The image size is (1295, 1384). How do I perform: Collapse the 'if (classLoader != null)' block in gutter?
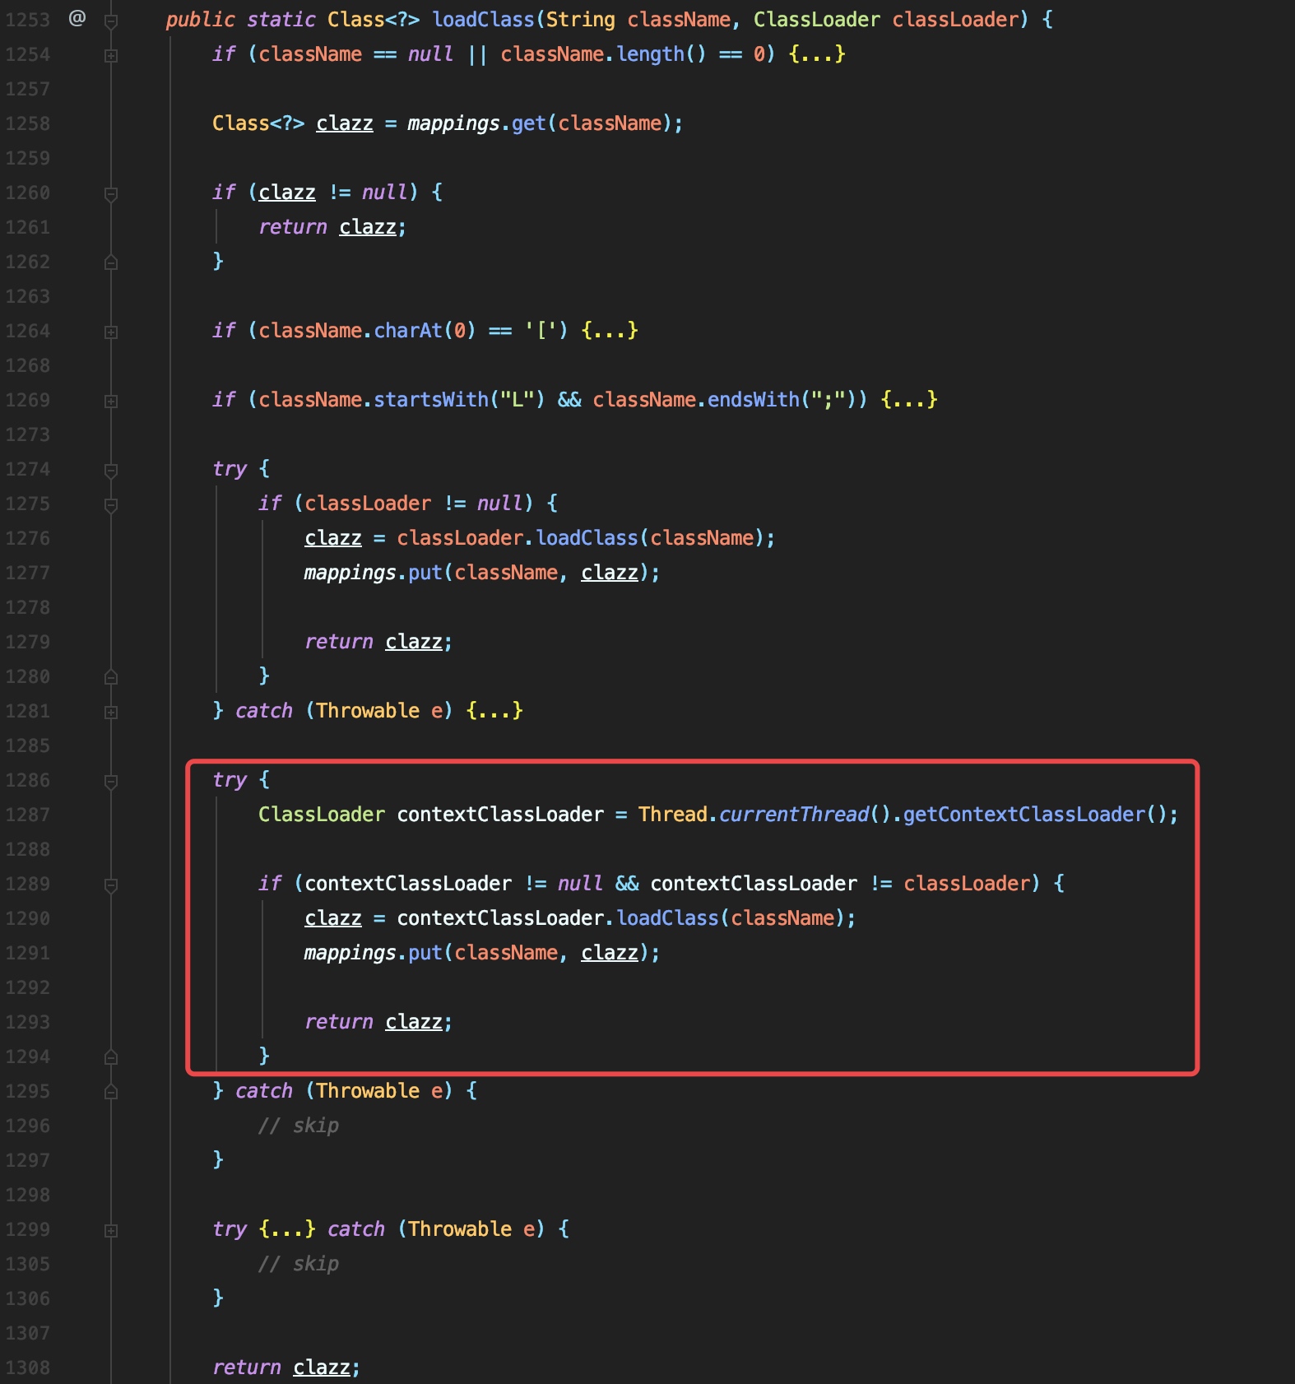pos(111,505)
